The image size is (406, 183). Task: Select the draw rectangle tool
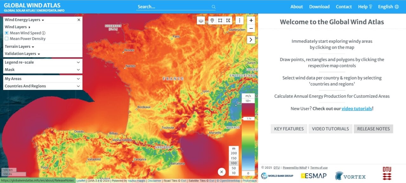click(220, 20)
